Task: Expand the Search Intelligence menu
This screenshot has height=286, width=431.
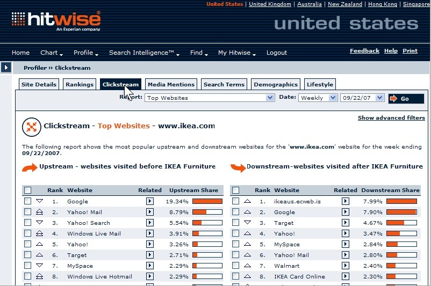Action: tap(144, 53)
